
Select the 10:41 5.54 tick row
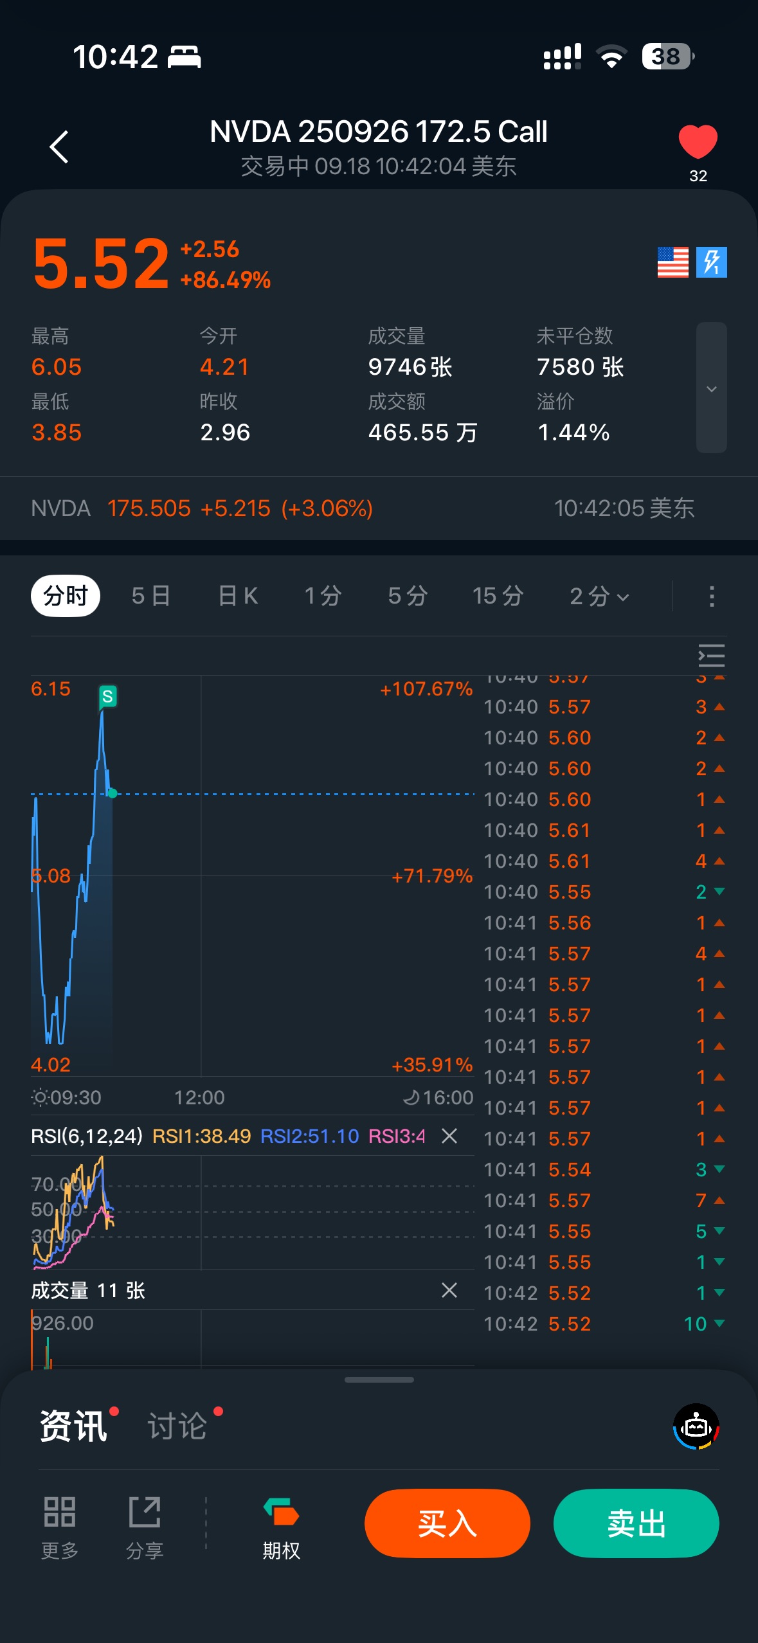pyautogui.click(x=604, y=1169)
